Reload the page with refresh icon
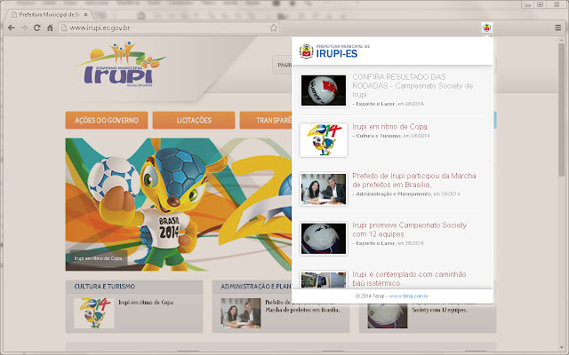 click(x=36, y=28)
